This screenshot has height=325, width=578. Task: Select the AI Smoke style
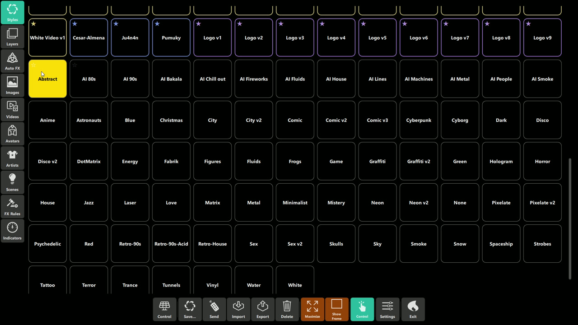[542, 79]
